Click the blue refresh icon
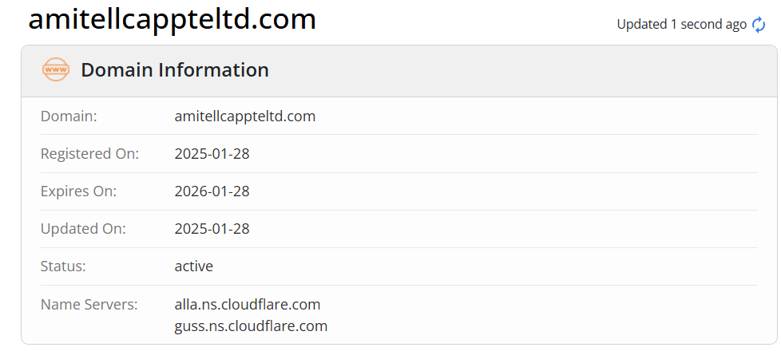The width and height of the screenshot is (781, 359). click(x=759, y=25)
